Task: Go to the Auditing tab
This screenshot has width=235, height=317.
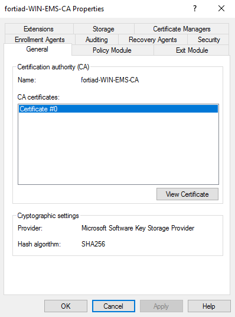Action: pos(97,40)
